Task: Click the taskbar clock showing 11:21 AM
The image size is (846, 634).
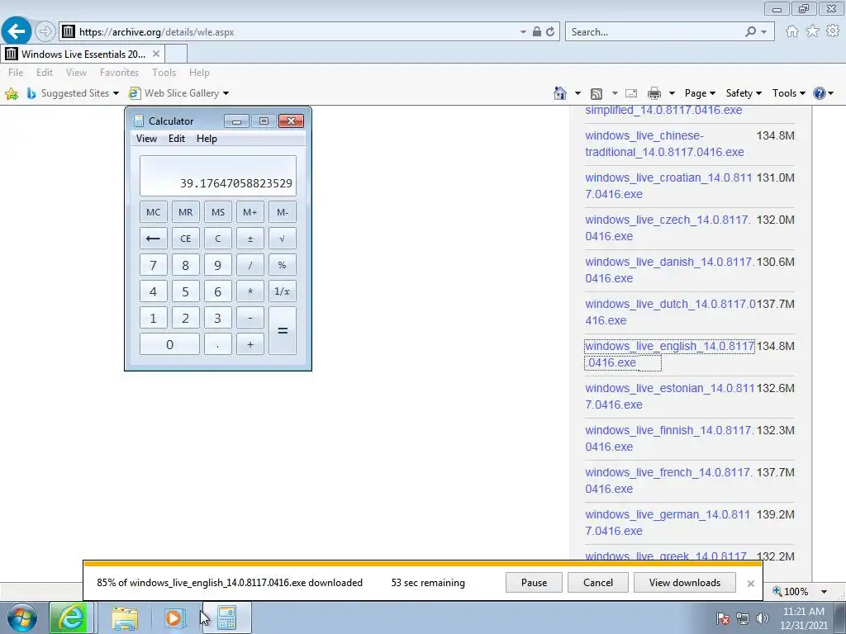Action: click(803, 618)
